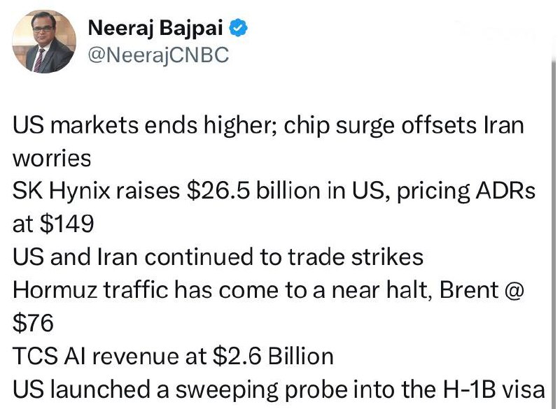Image resolution: width=560 pixels, height=409 pixels.
Task: Click the 'H-1B visa' text
Action: point(494,389)
